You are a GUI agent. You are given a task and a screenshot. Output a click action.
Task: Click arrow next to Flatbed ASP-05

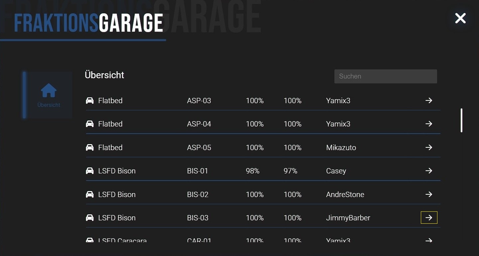click(429, 147)
